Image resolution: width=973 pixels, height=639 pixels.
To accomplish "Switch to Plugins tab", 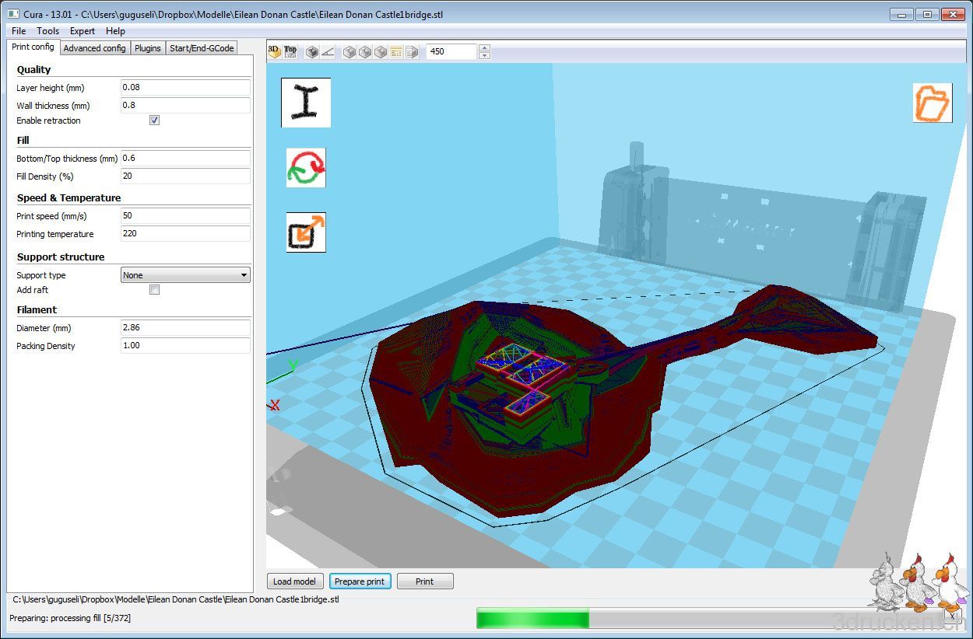I will point(147,48).
